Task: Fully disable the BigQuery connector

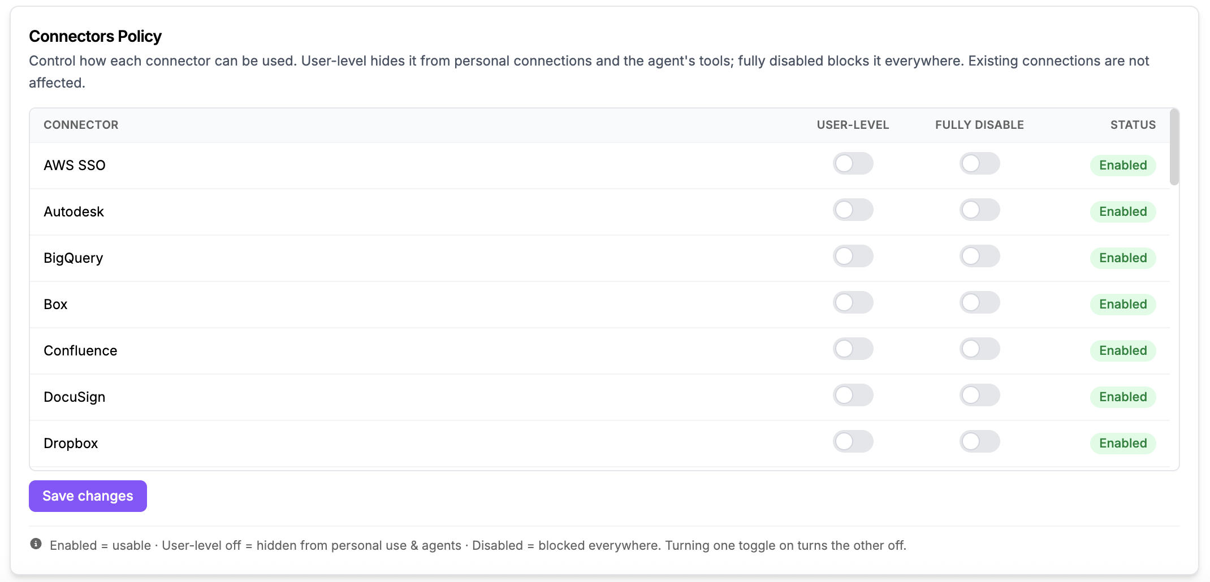Action: click(x=979, y=257)
